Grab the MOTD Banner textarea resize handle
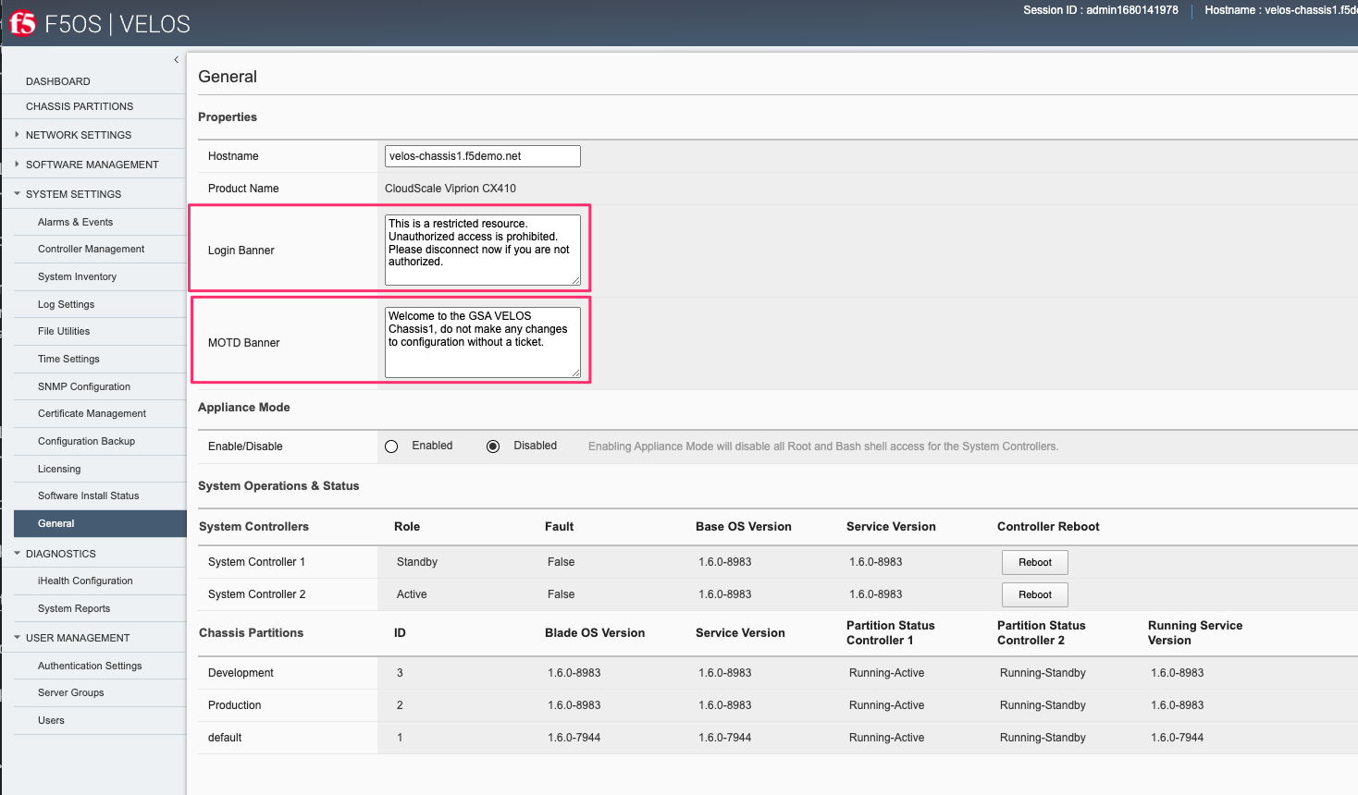Viewport: 1358px width, 795px height. tap(575, 372)
